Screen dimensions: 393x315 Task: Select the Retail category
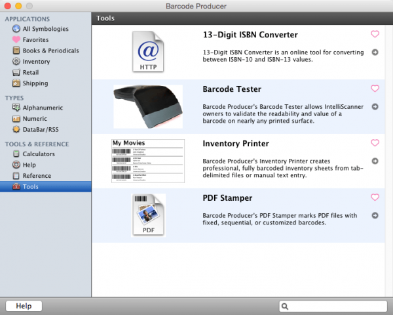[46, 72]
